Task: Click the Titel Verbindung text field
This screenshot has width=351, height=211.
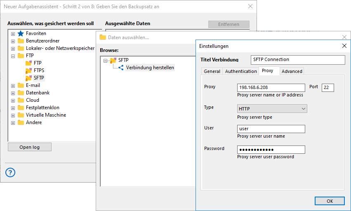Action: tap(297, 60)
